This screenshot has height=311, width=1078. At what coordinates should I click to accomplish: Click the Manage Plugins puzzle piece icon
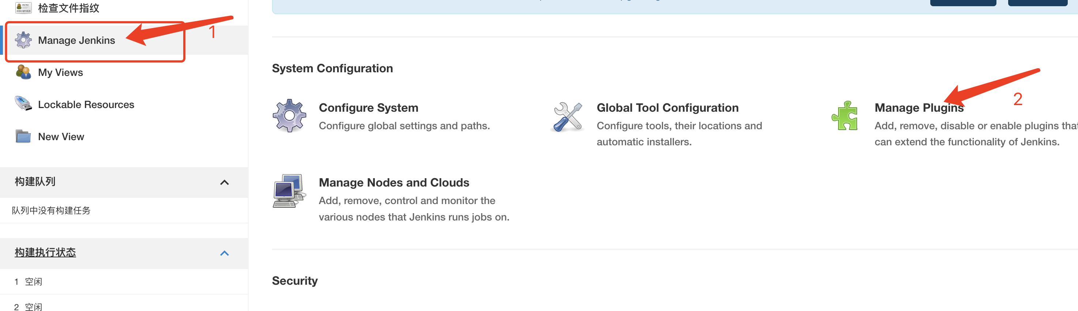(844, 116)
